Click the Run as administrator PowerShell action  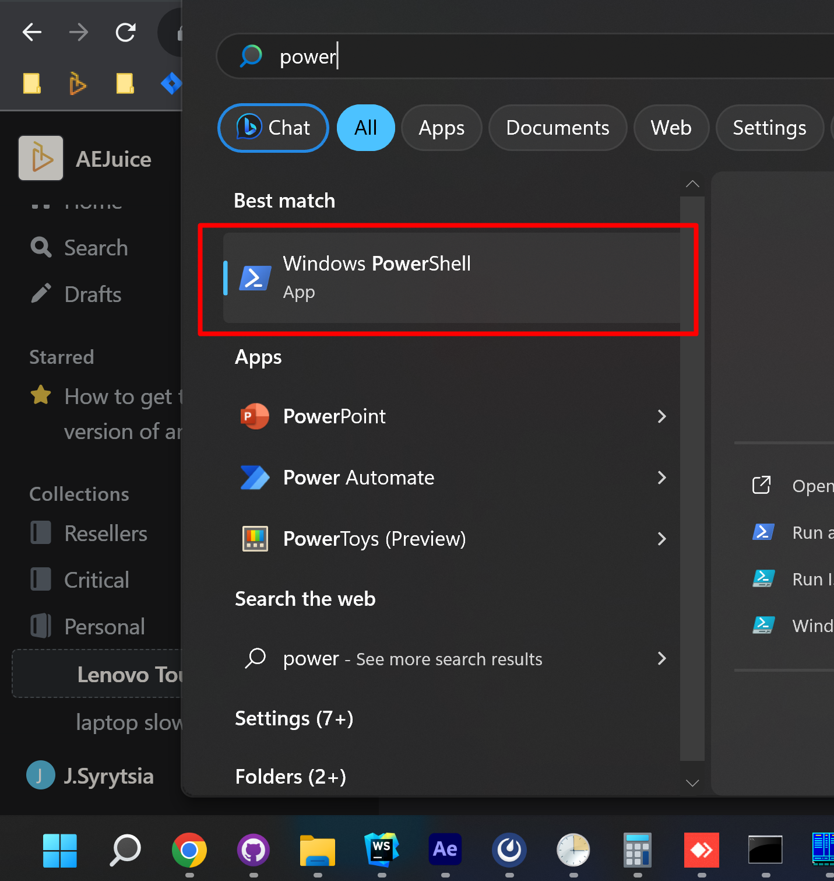(x=793, y=532)
